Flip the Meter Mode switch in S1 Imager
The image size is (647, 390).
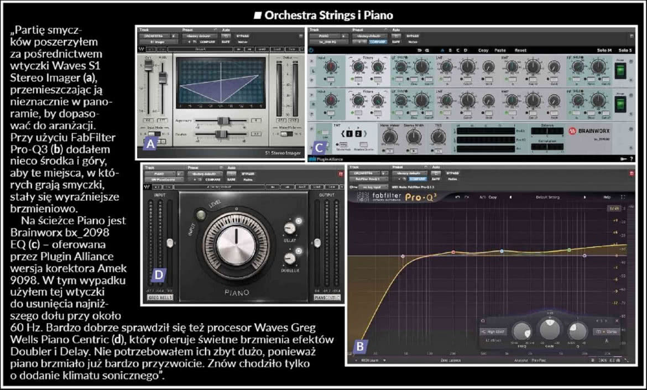coord(286,134)
